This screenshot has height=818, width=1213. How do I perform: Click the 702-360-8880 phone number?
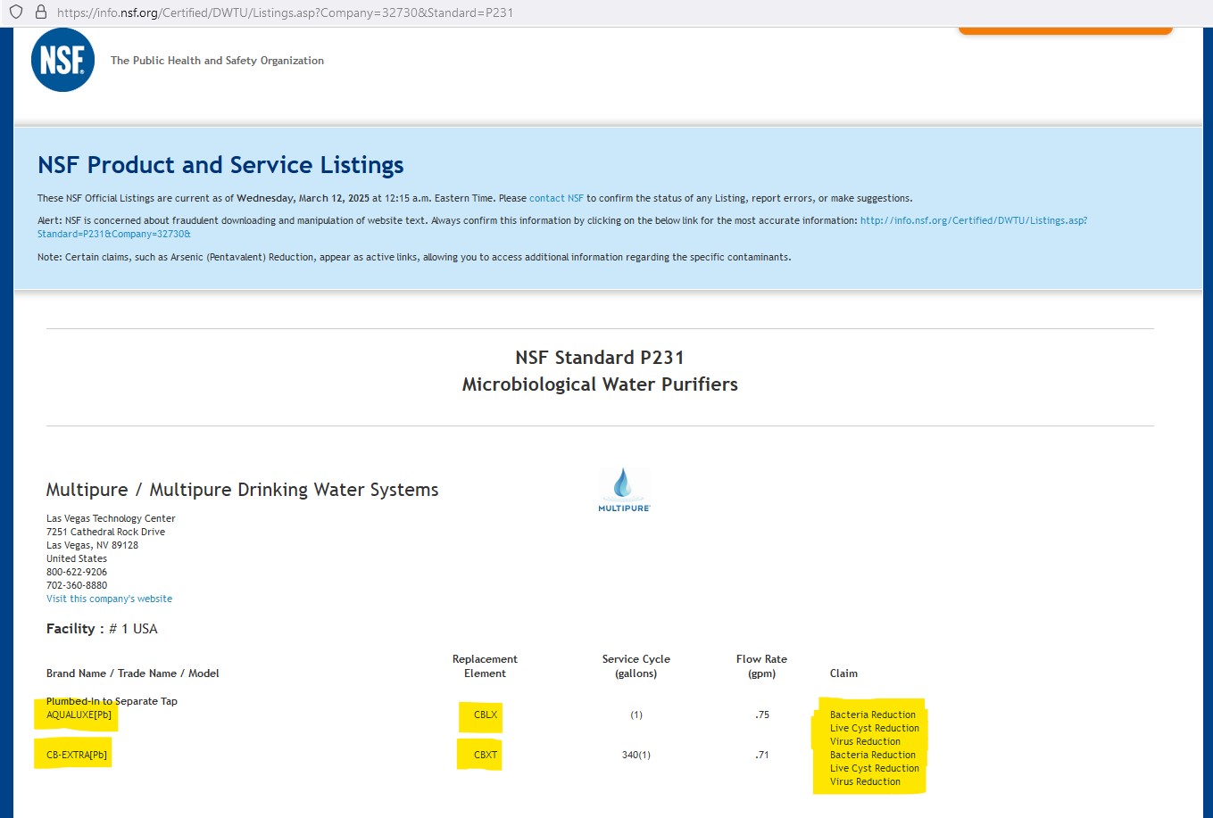(77, 585)
